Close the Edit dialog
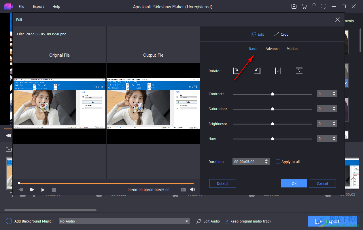 337,20
